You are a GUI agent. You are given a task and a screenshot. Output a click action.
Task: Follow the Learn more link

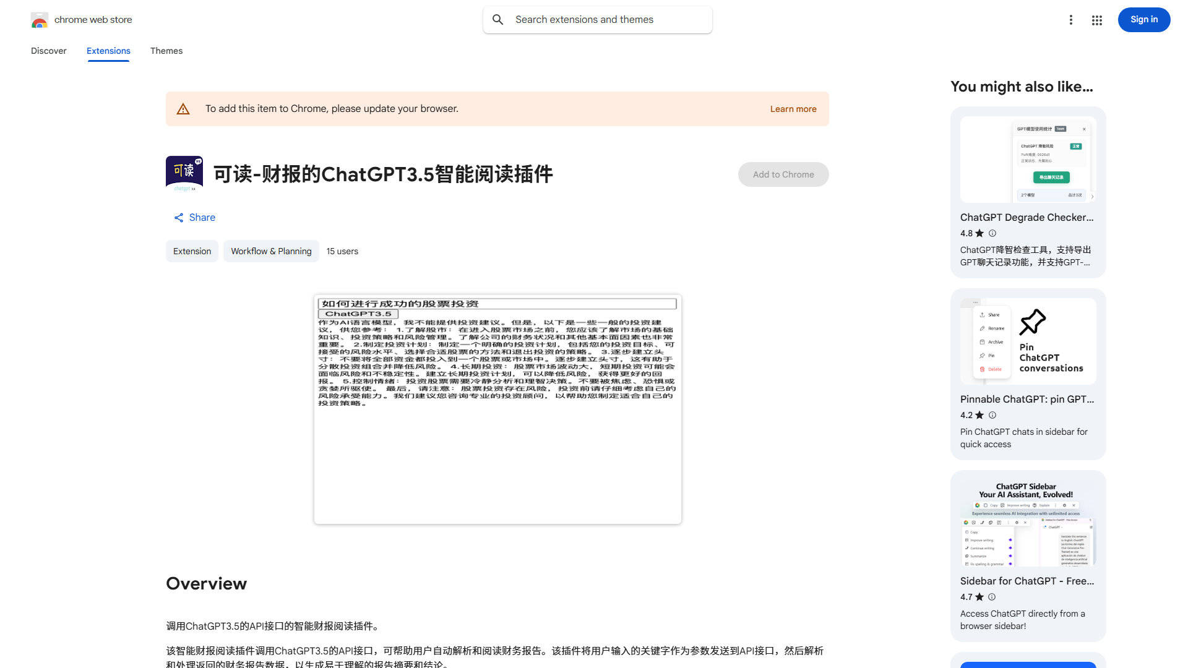[x=793, y=109]
